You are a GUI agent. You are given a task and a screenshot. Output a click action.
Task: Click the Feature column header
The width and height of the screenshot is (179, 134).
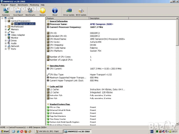(x=67, y=18)
